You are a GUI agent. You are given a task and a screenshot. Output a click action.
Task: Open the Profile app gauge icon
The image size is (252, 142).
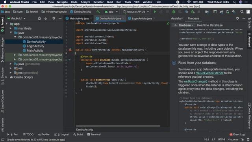tap(186, 11)
